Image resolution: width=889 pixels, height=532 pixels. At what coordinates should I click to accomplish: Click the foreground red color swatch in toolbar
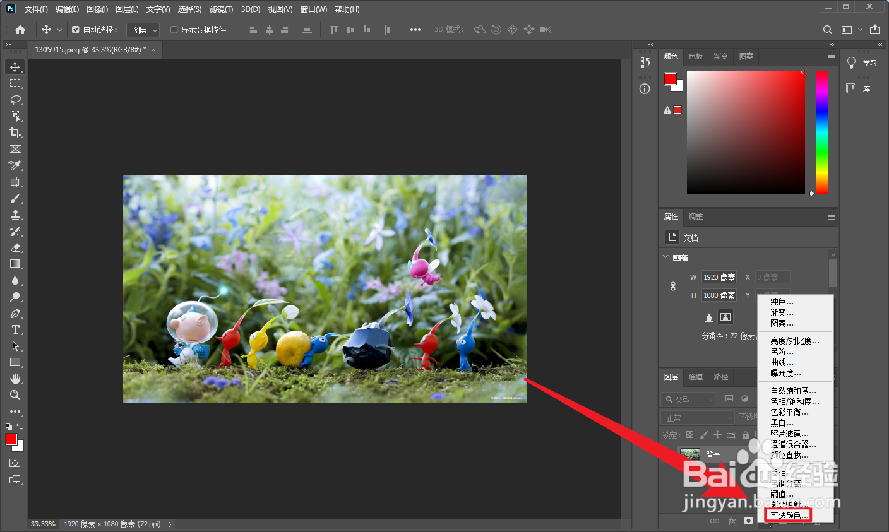coord(11,439)
